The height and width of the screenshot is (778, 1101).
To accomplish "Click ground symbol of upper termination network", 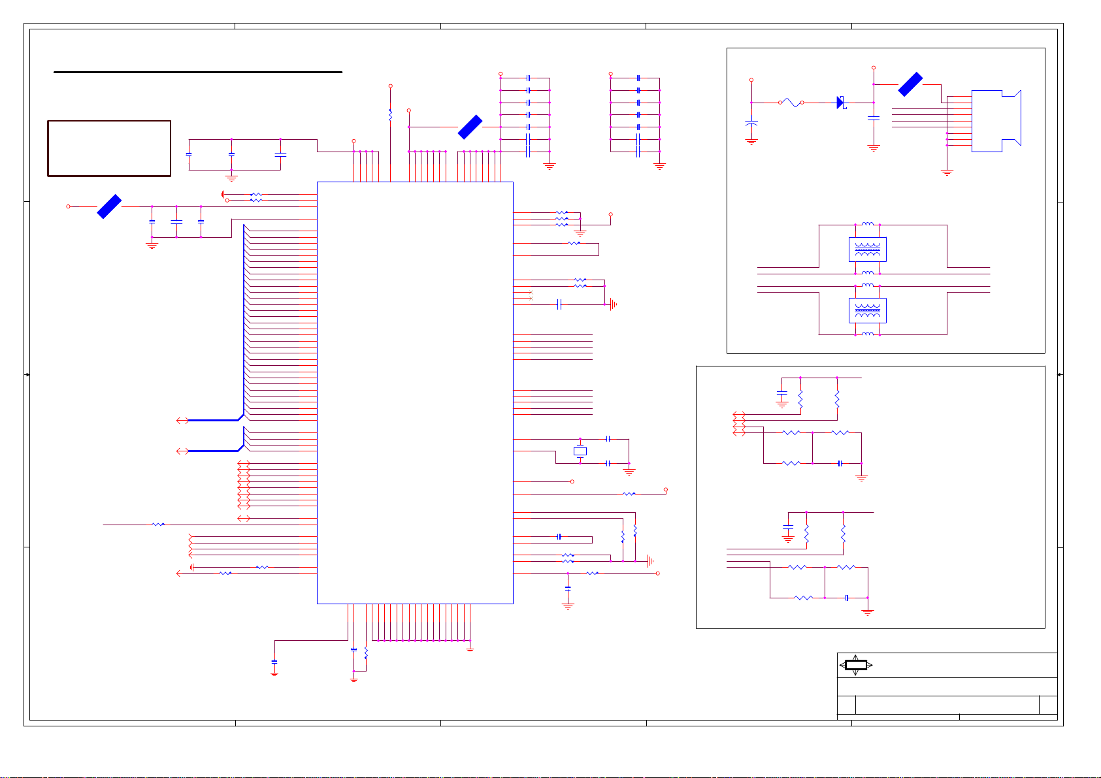I will [862, 478].
